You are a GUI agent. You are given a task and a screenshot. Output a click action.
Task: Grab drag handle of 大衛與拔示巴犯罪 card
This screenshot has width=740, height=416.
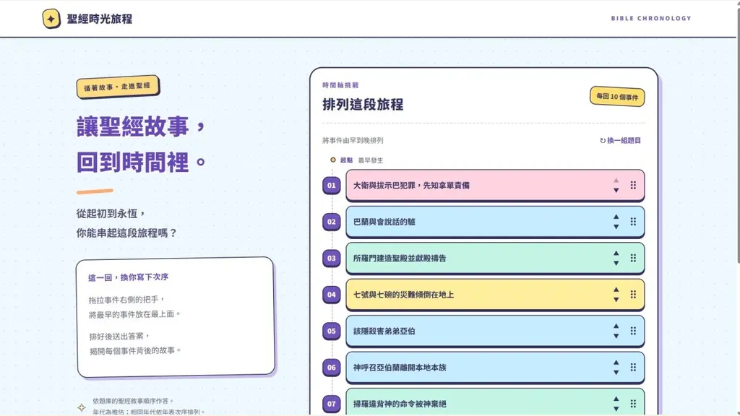coord(633,186)
